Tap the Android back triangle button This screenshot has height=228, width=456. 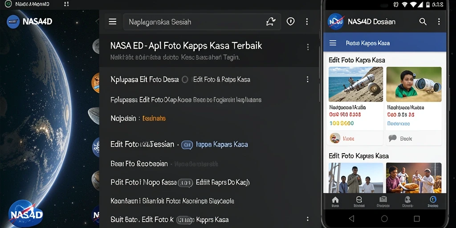point(352,219)
